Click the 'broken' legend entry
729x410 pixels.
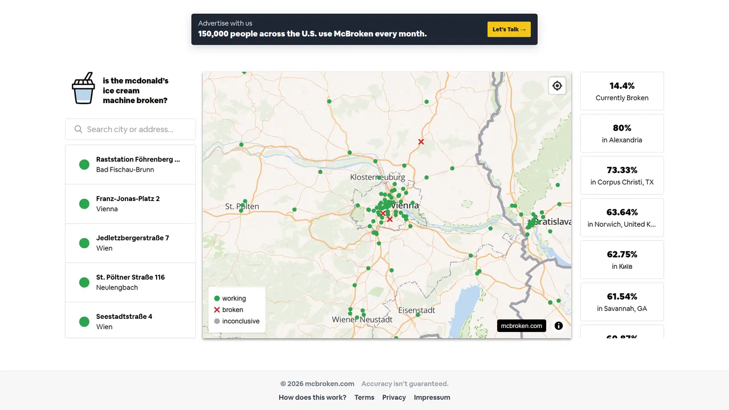228,310
